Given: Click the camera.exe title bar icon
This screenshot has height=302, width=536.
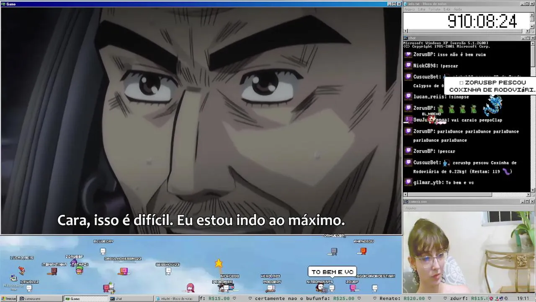Looking at the screenshot, I should tap(406, 202).
